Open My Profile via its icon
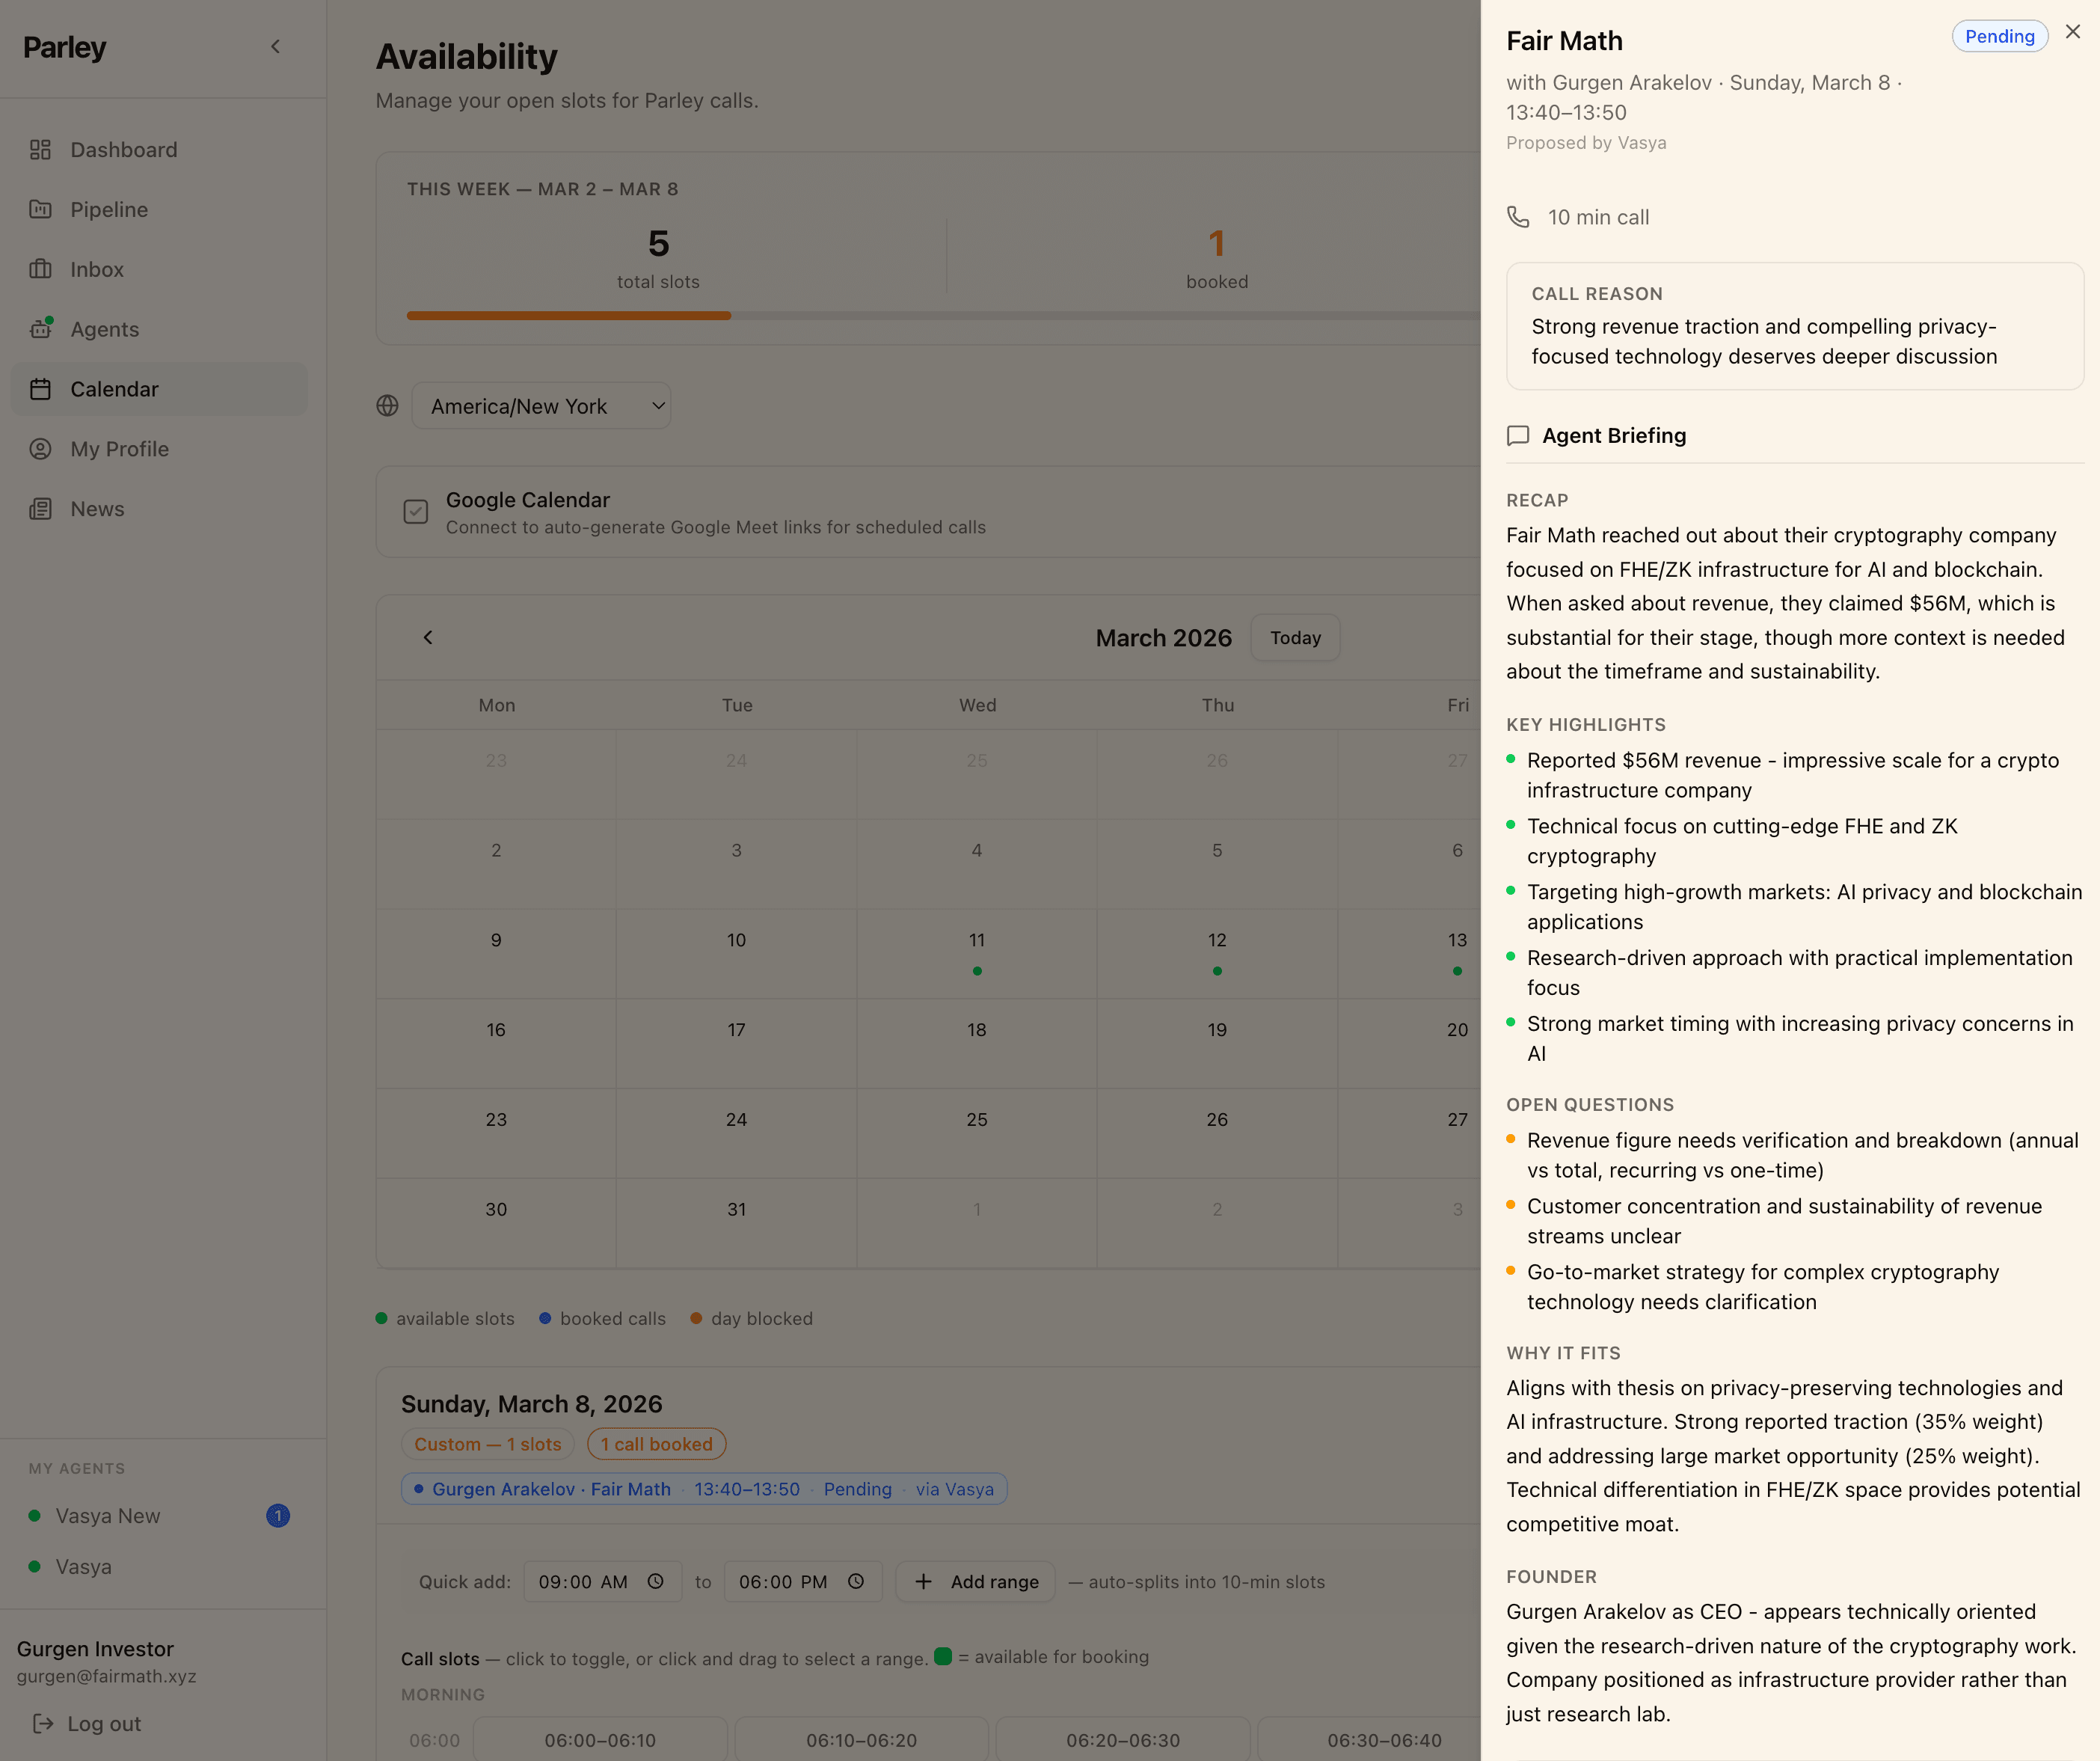This screenshot has height=1761, width=2100. coord(41,448)
